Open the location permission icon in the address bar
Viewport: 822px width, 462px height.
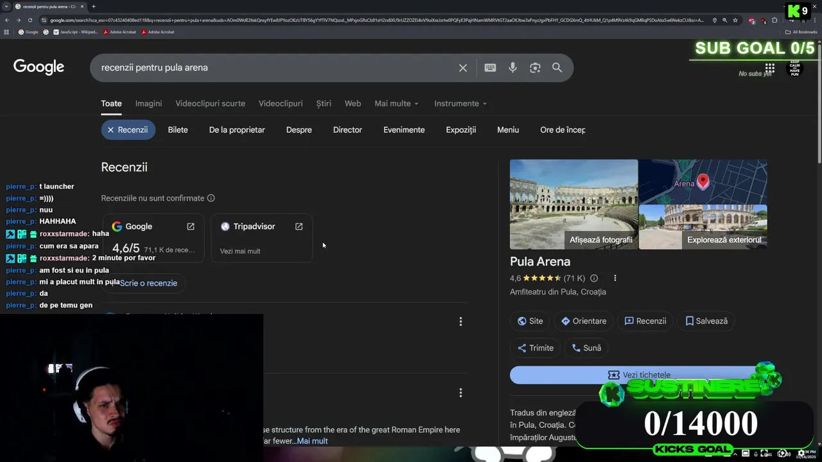(714, 20)
